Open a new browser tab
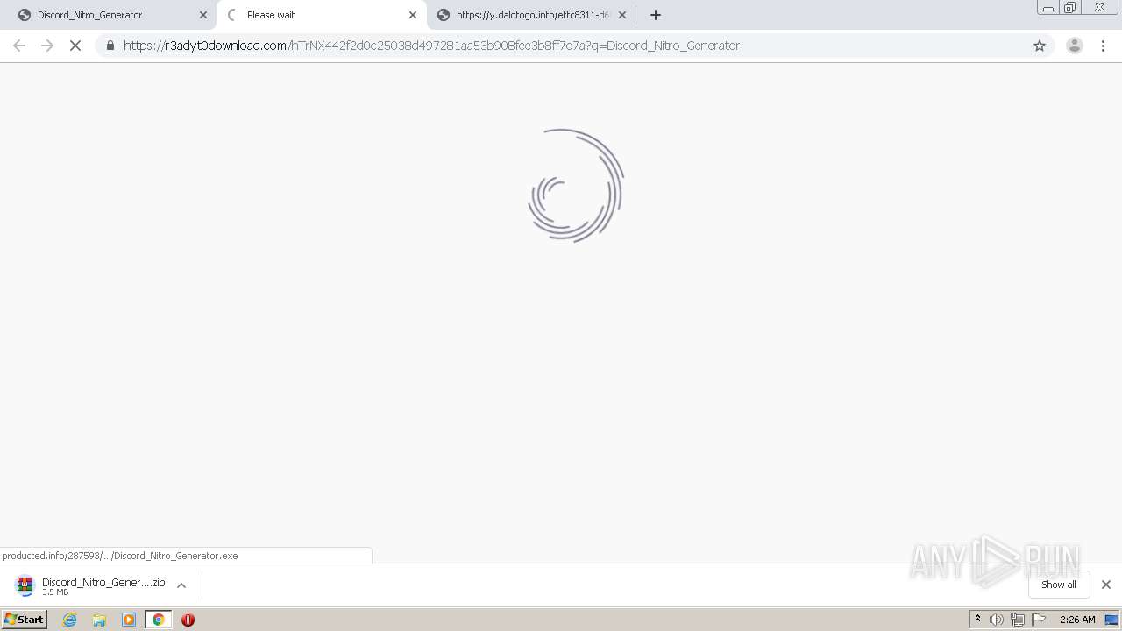The image size is (1122, 631). point(656,15)
